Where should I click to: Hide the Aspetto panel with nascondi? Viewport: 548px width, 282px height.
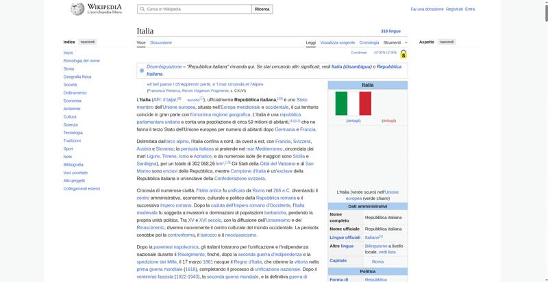(447, 42)
